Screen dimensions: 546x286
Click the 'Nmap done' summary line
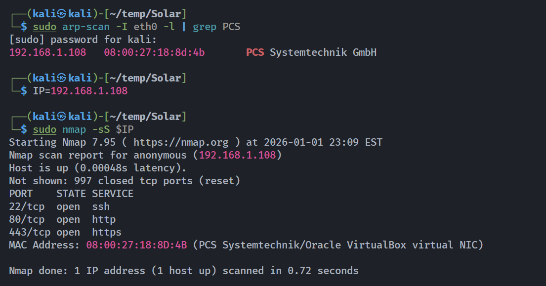pos(184,271)
